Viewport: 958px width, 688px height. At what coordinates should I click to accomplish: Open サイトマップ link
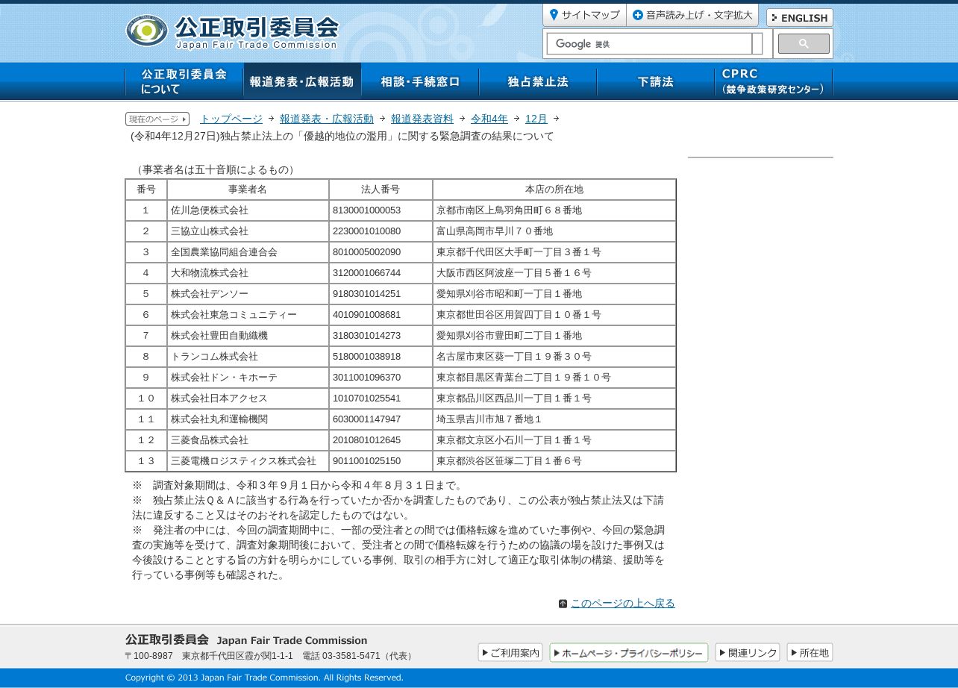point(584,15)
